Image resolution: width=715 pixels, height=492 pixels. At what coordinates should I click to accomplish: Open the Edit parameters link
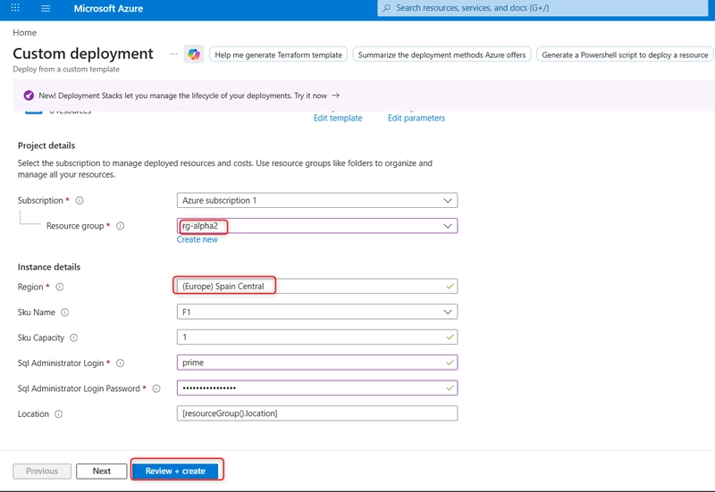(416, 118)
